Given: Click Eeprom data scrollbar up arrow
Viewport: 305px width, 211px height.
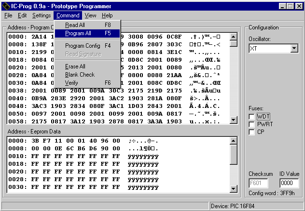Looking at the screenshot, I should coord(233,141).
